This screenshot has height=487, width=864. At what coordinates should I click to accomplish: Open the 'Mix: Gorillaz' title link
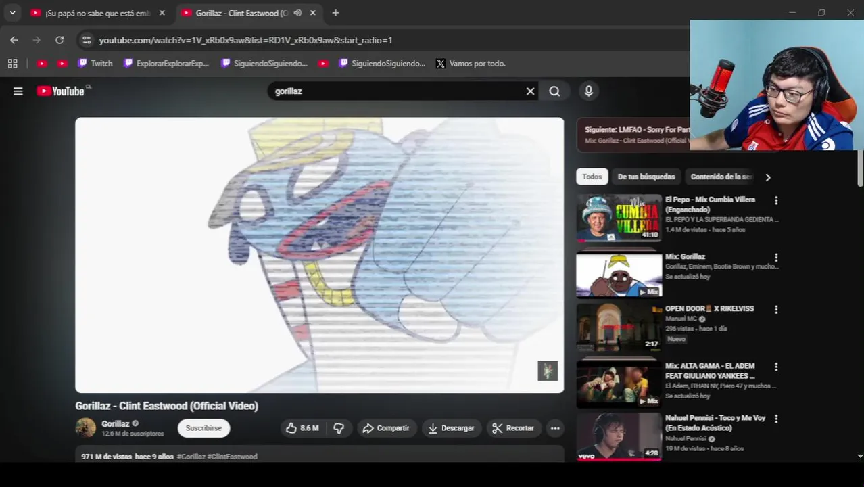[685, 256]
